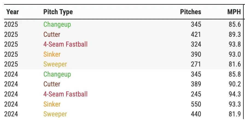Select the 2025 Sweeper pitch type
Screen dimensions: 245x121
point(55,65)
